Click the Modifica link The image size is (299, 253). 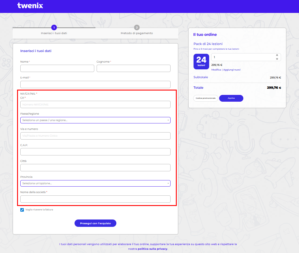[216, 70]
